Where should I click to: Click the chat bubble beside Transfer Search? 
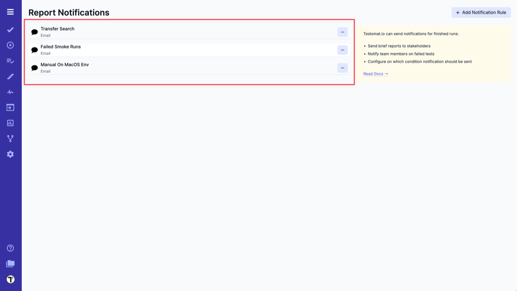click(x=34, y=32)
